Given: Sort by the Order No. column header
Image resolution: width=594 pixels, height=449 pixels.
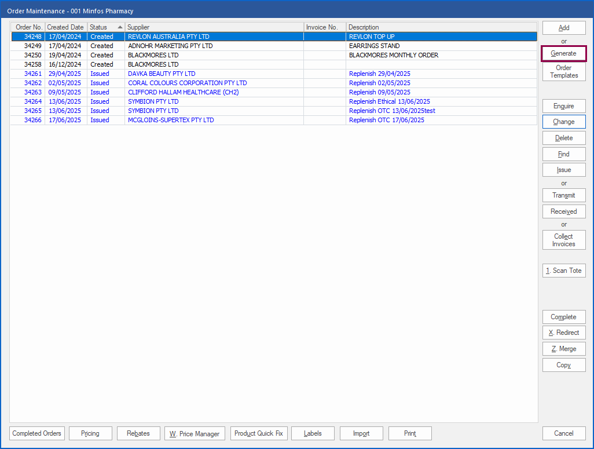Looking at the screenshot, I should click(x=28, y=27).
